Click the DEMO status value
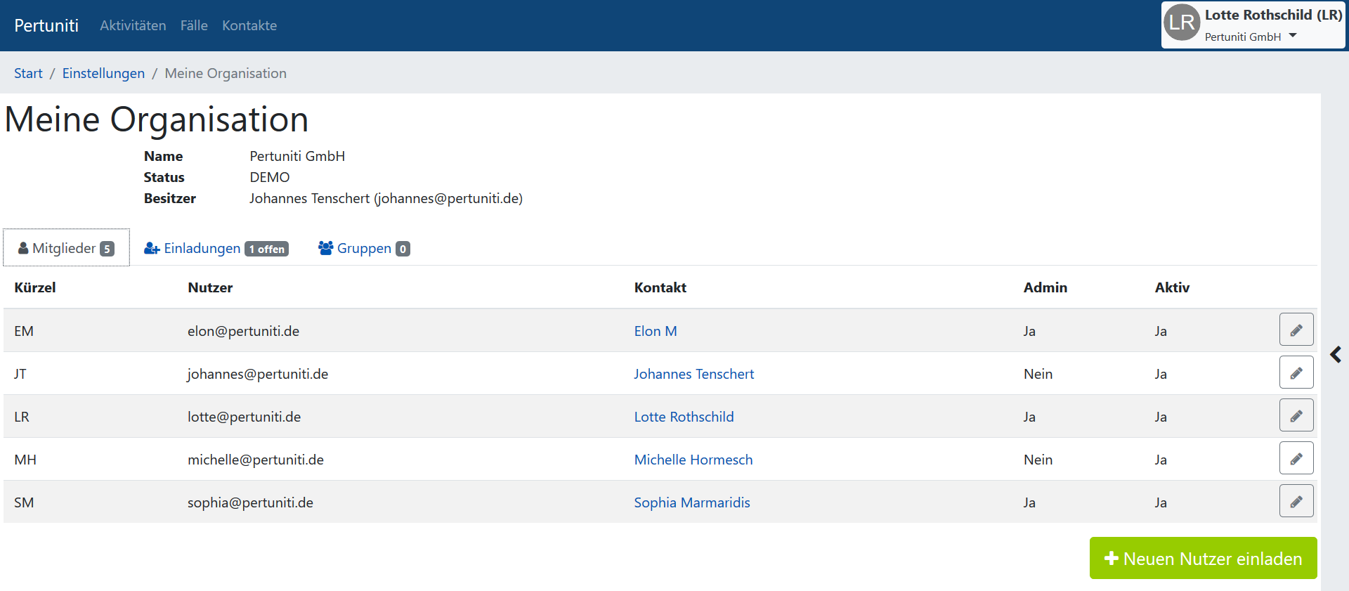This screenshot has height=591, width=1349. coord(270,177)
